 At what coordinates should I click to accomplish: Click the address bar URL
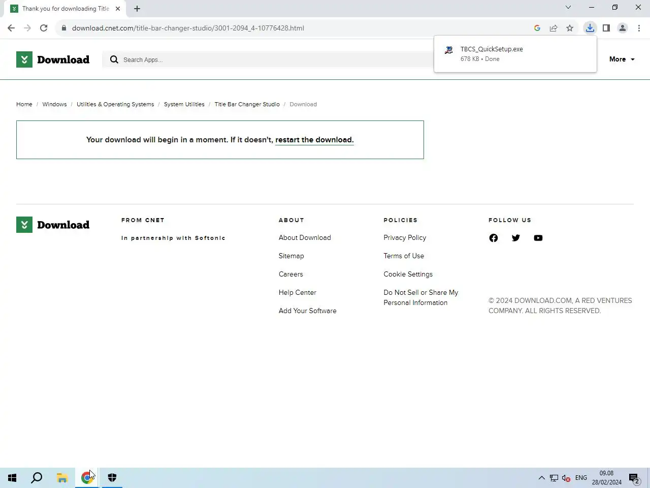(188, 28)
